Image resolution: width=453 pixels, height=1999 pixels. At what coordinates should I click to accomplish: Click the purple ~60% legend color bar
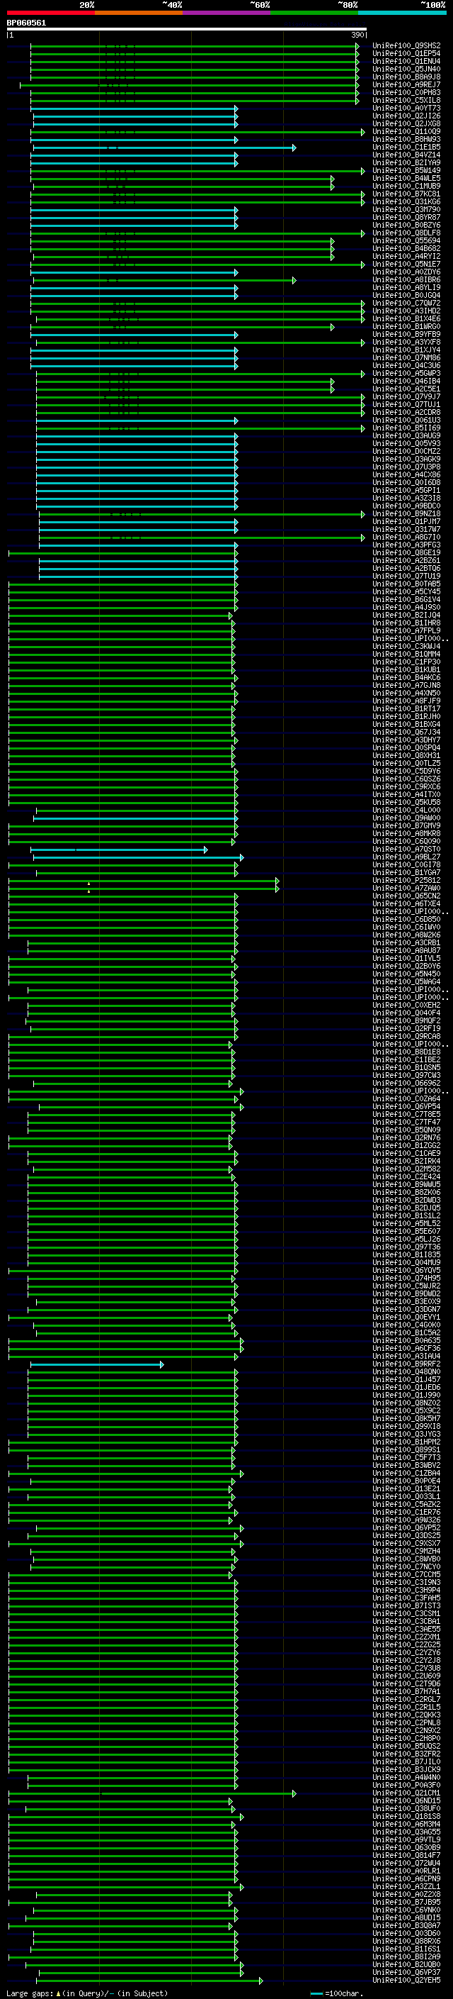(227, 13)
